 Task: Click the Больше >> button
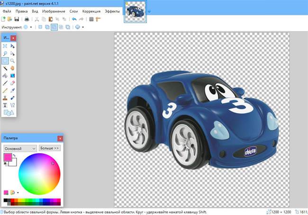click(x=49, y=148)
